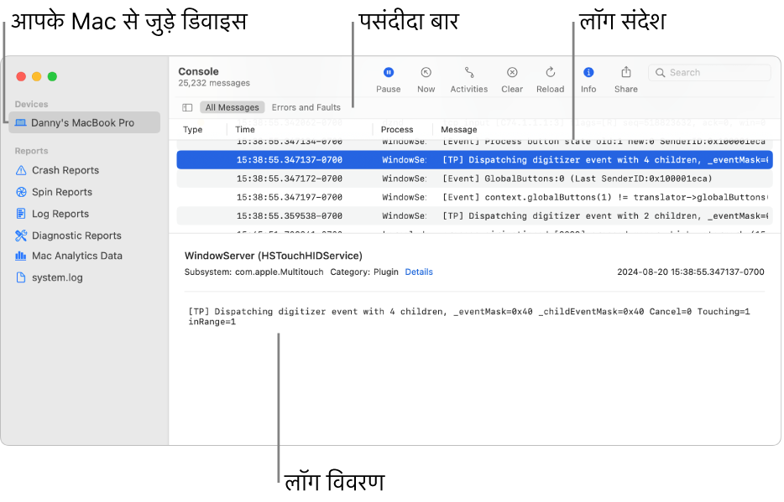The height and width of the screenshot is (502, 784).
Task: Click the full log detail message text
Action: pyautogui.click(x=469, y=317)
